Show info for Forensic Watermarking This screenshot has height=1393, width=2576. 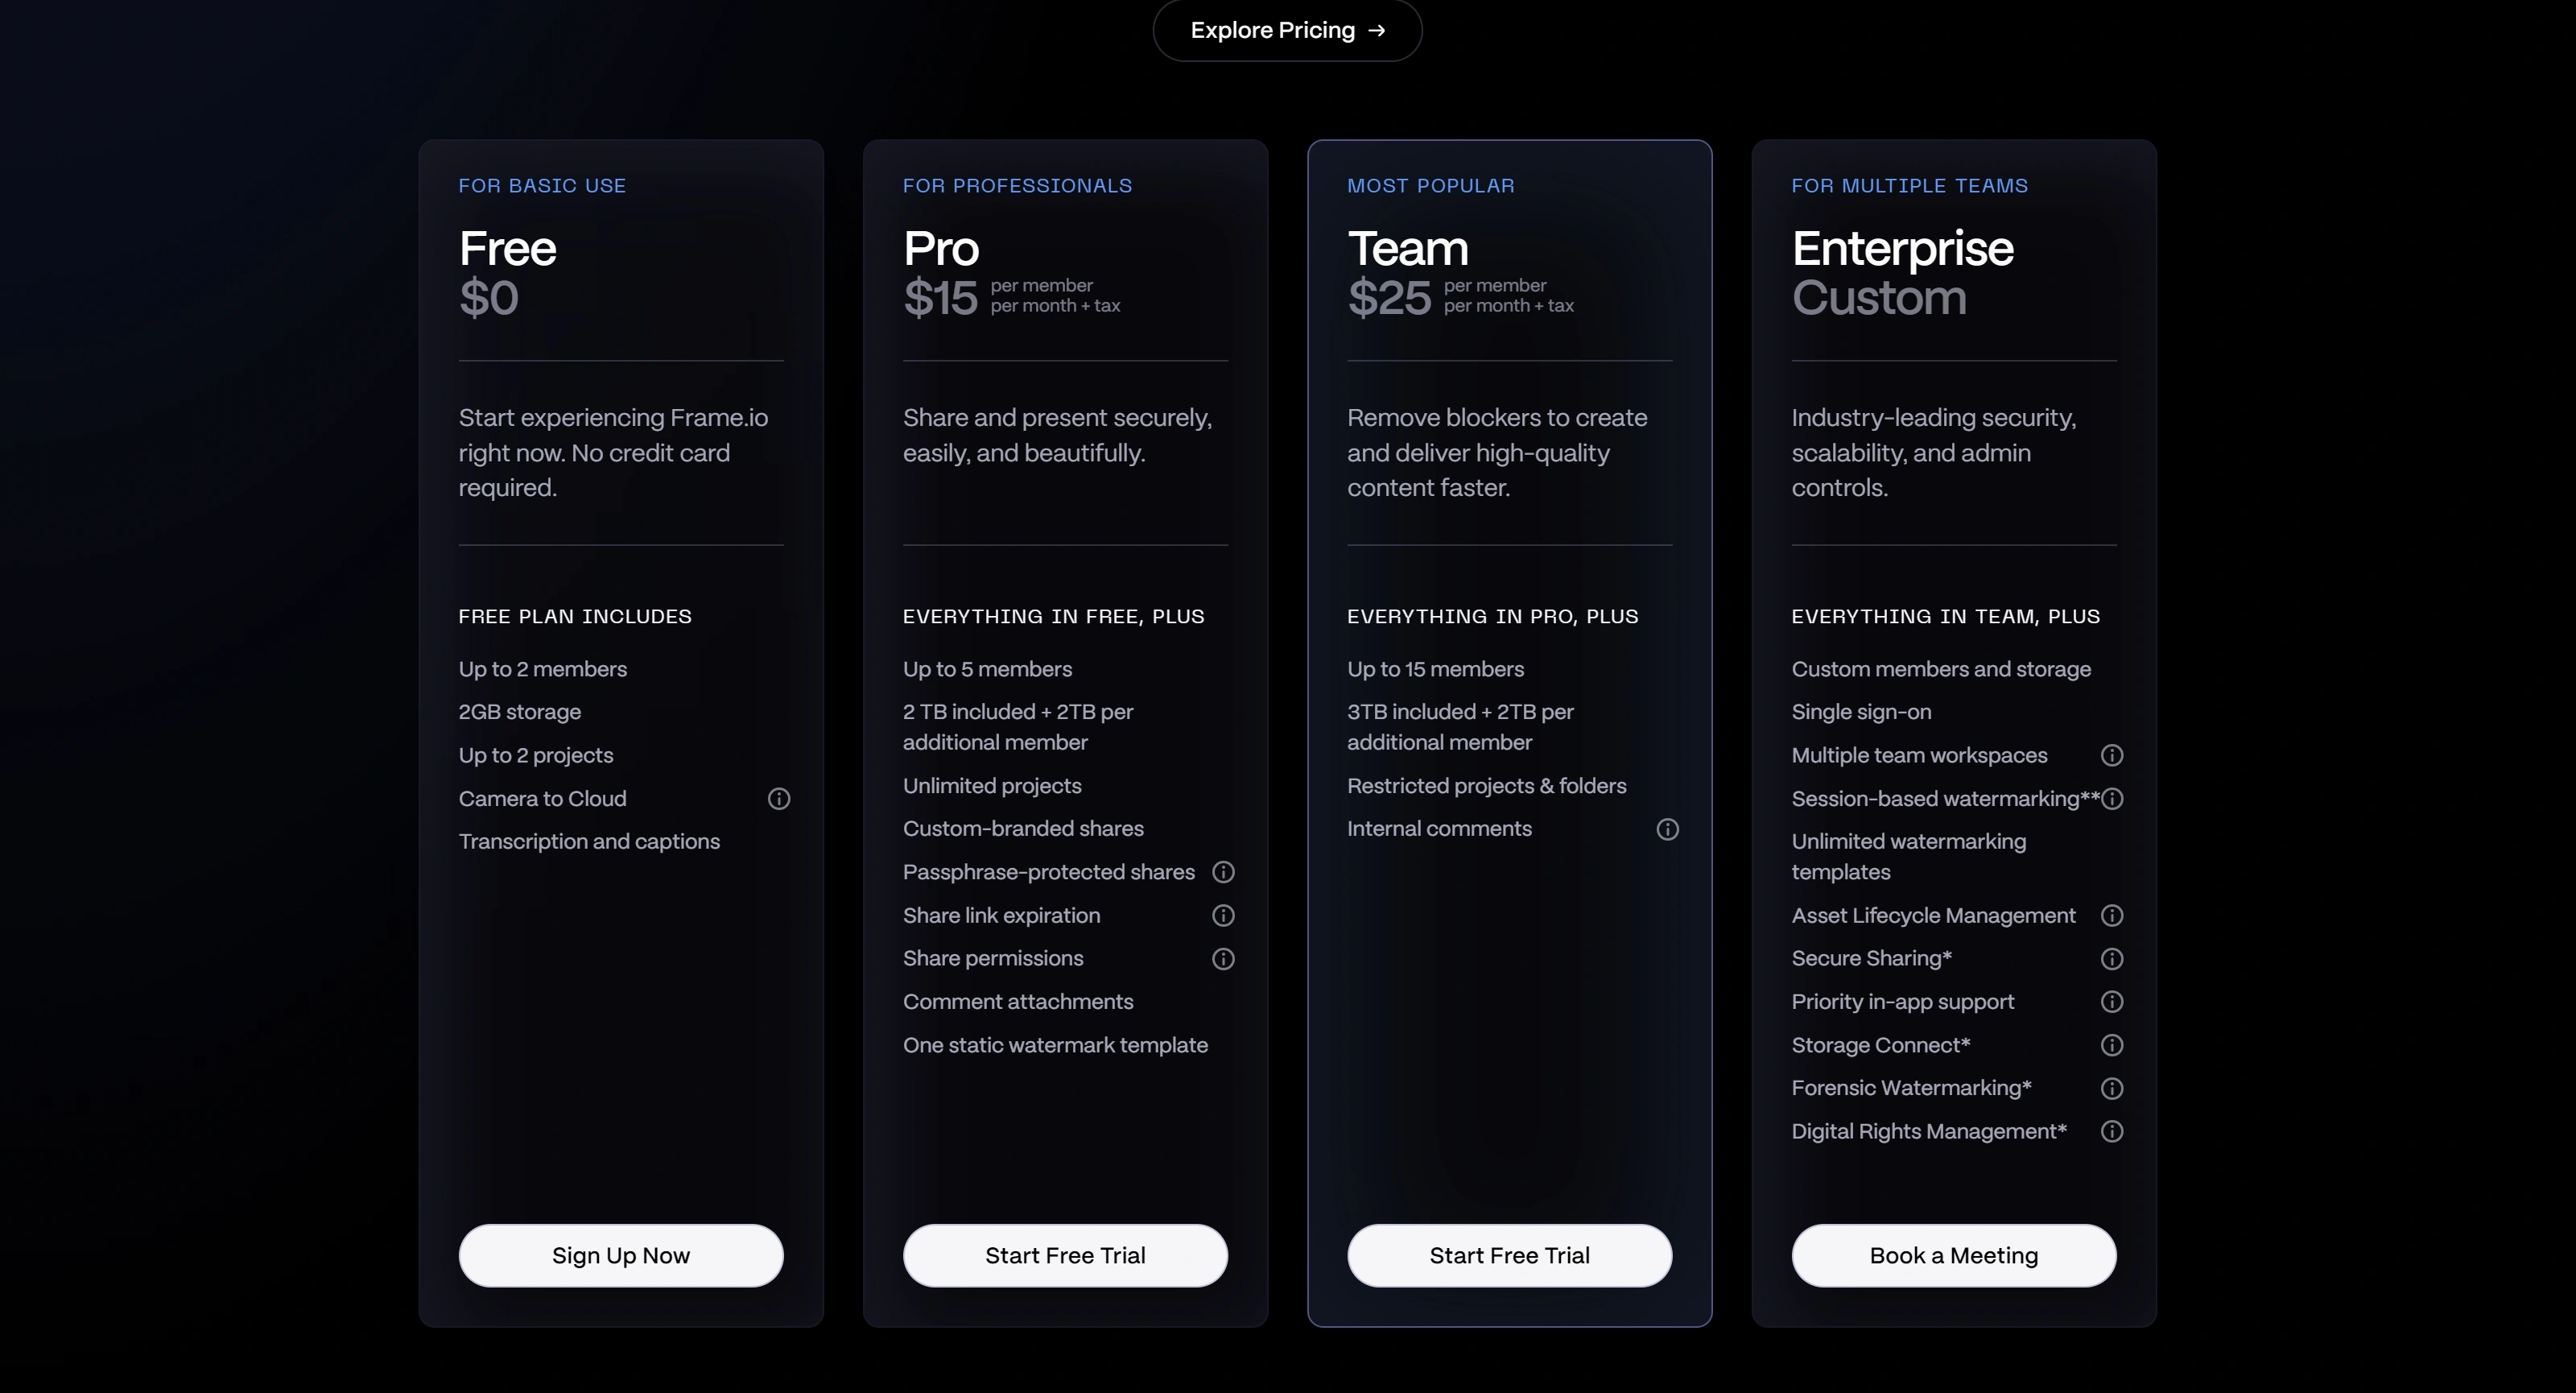2112,1088
